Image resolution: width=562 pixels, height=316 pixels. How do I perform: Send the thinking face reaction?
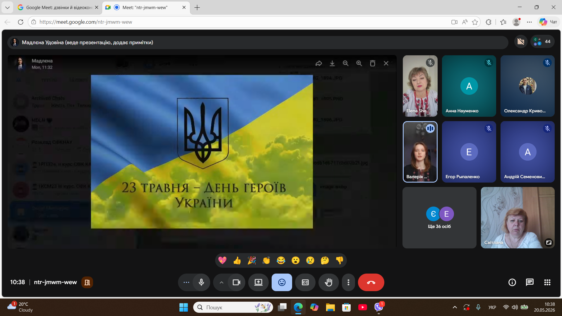pos(325,260)
